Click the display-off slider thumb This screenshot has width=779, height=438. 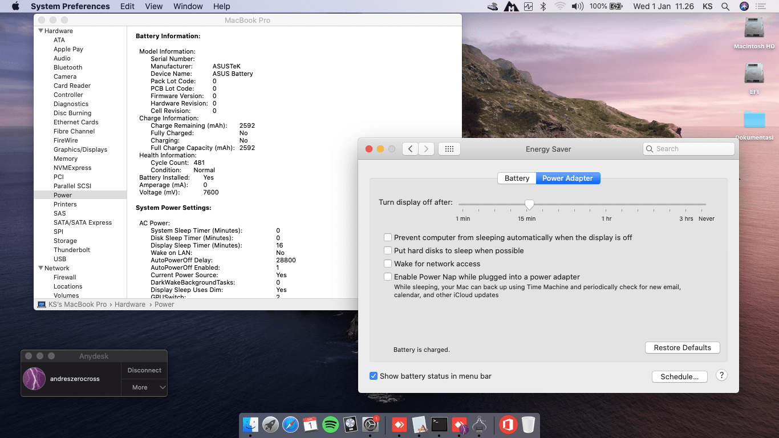(x=529, y=204)
